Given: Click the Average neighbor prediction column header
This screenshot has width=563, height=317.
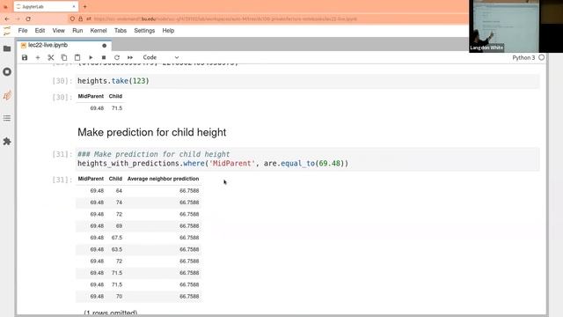Looking at the screenshot, I should [163, 179].
